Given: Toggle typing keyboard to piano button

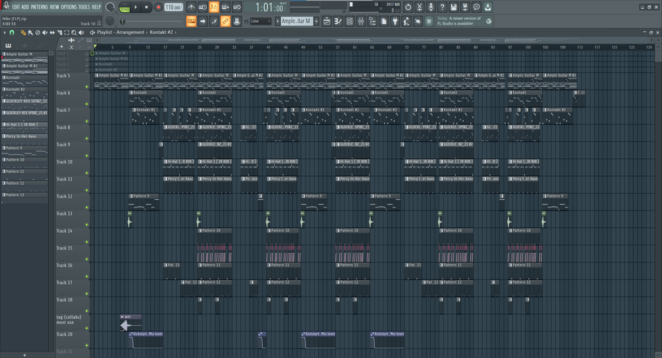Looking at the screenshot, I should 191,21.
